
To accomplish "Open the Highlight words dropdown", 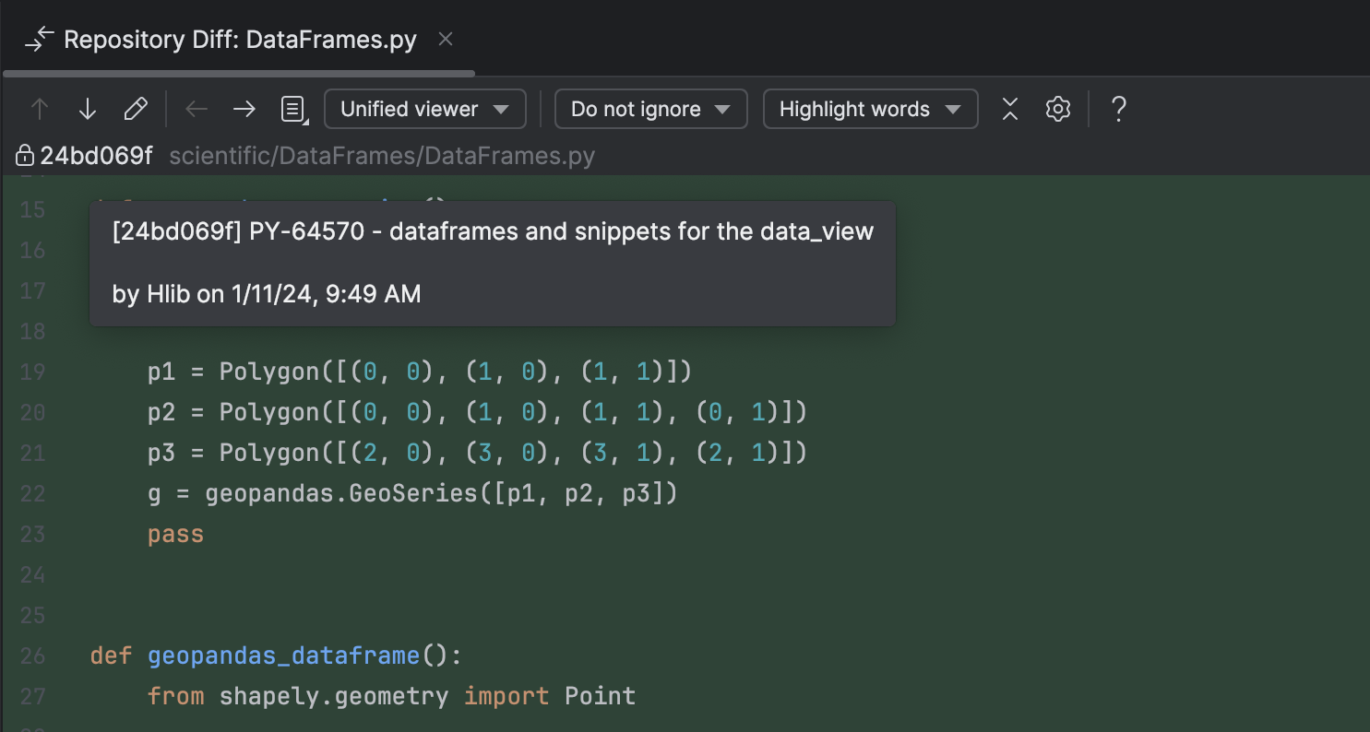I will [x=869, y=110].
